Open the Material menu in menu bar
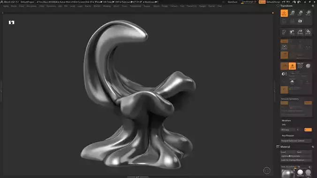Viewport: 317px width, 178px height. pos(107,6)
